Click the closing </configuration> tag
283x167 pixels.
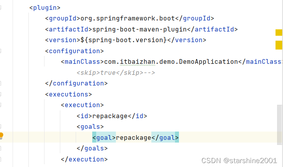click(76, 83)
